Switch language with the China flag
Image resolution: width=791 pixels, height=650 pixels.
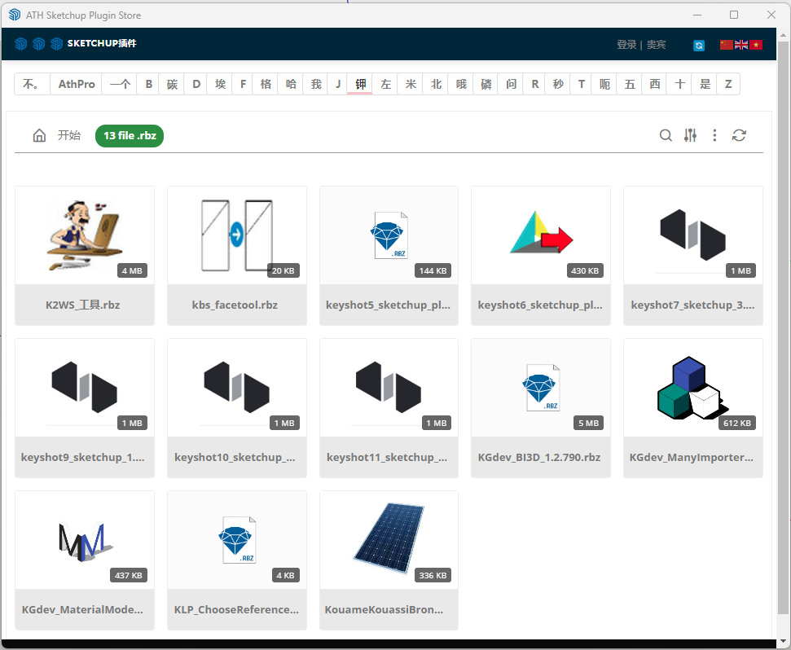point(726,45)
